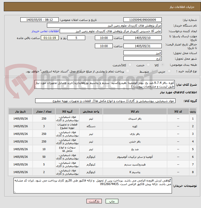Screen dimensions: 201x208
Task: Click quantity 5 in هیدروکسید سدیم row
Action: pos(44,164)
